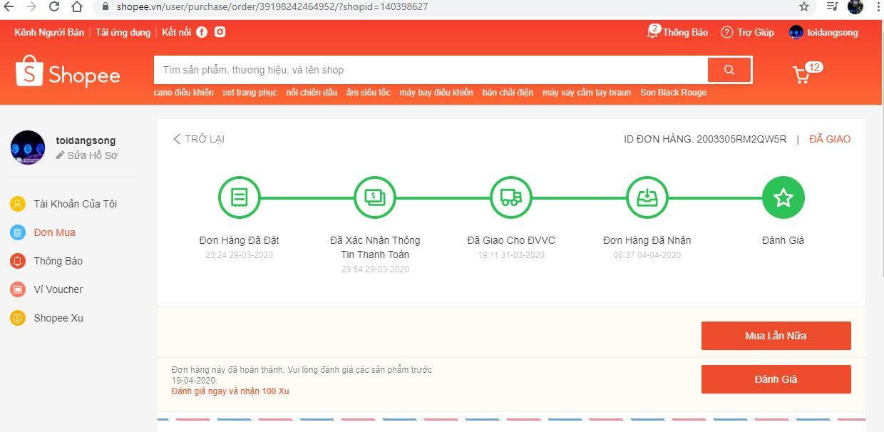Open Đơn Mua in sidebar
884x432 pixels.
[x=43, y=232]
